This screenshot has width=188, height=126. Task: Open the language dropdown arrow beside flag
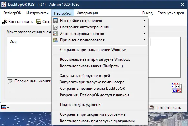tap(8, 107)
